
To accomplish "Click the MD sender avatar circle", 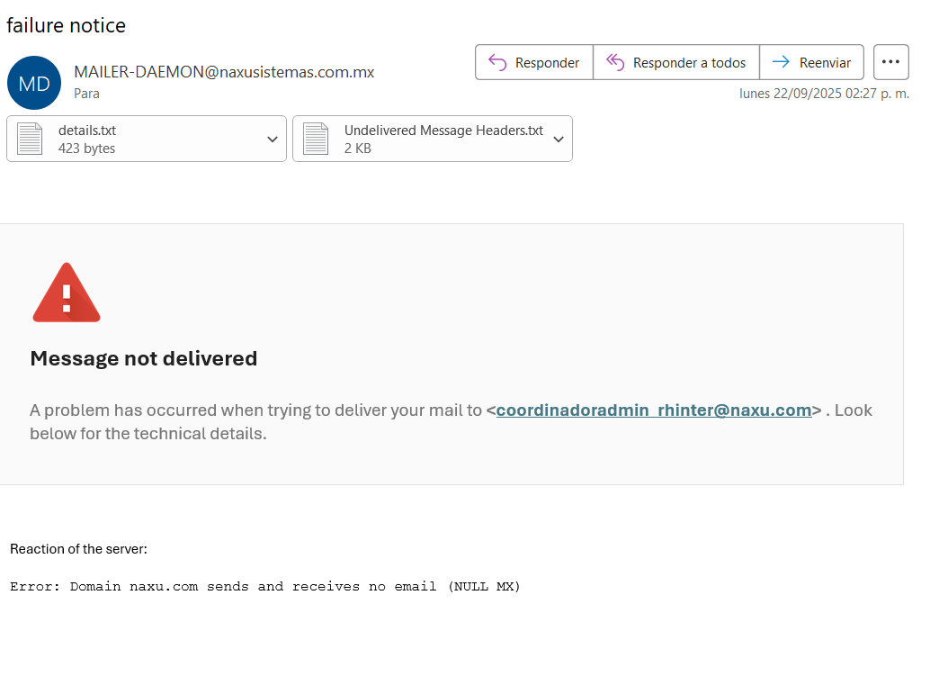I will (34, 84).
